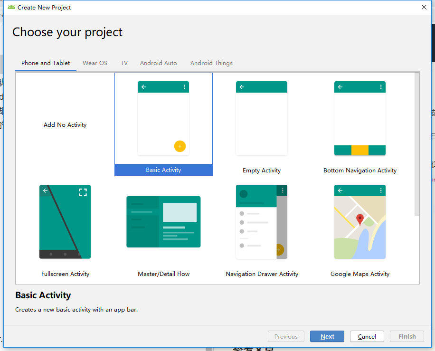Image resolution: width=435 pixels, height=351 pixels.
Task: Select the Empty Activity template thumbnail
Action: pyautogui.click(x=262, y=118)
